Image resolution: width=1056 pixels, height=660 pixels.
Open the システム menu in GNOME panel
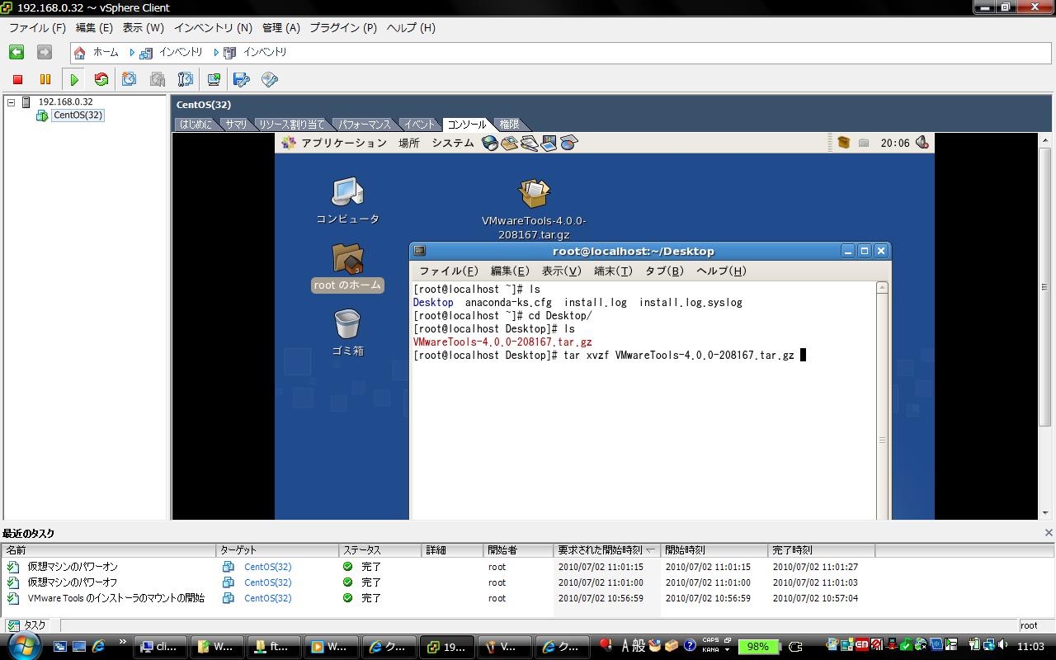pos(453,143)
